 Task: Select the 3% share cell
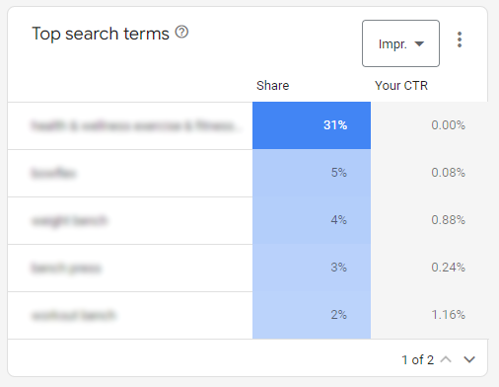312,268
